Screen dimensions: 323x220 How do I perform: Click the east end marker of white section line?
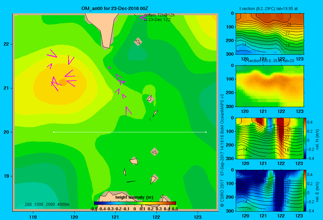pos(206,132)
